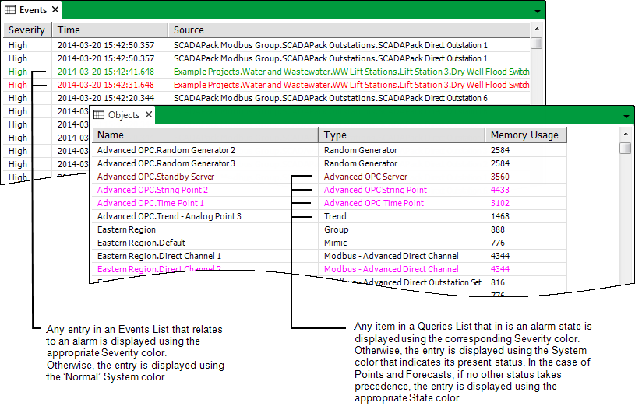
Task: Close the Objects tab
Action: click(x=148, y=115)
